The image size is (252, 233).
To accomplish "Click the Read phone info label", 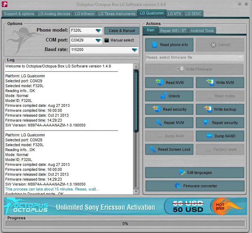I will 174,45.
